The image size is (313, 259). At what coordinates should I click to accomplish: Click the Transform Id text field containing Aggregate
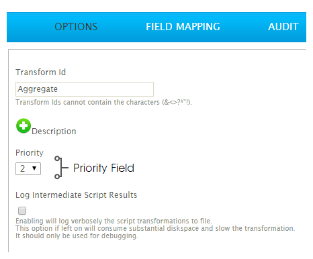coord(85,89)
